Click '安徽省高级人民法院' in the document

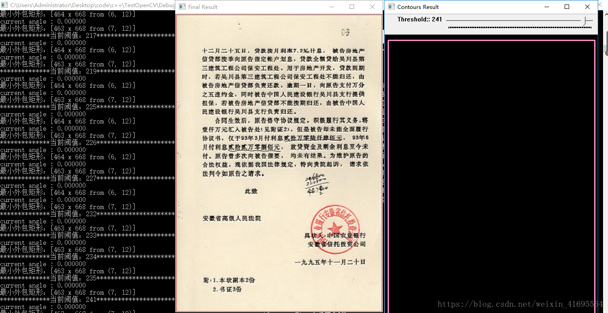coord(232,218)
